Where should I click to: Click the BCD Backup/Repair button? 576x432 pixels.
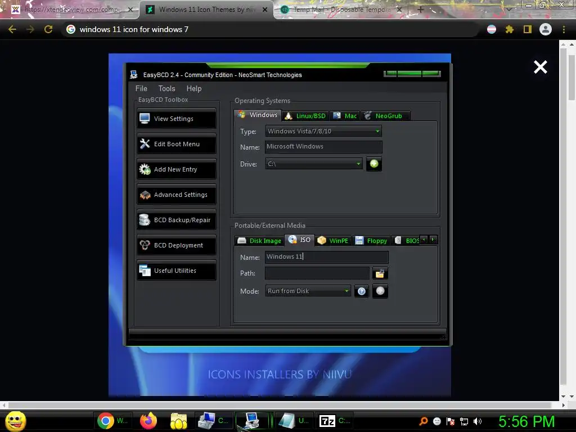tap(177, 220)
